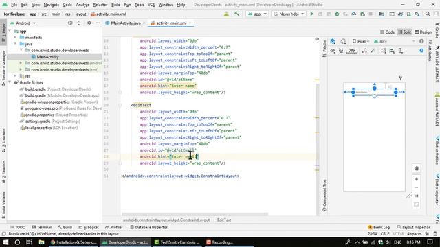Open the Refactor menu
Viewport: 440px width, 247px height.
tap(100, 5)
